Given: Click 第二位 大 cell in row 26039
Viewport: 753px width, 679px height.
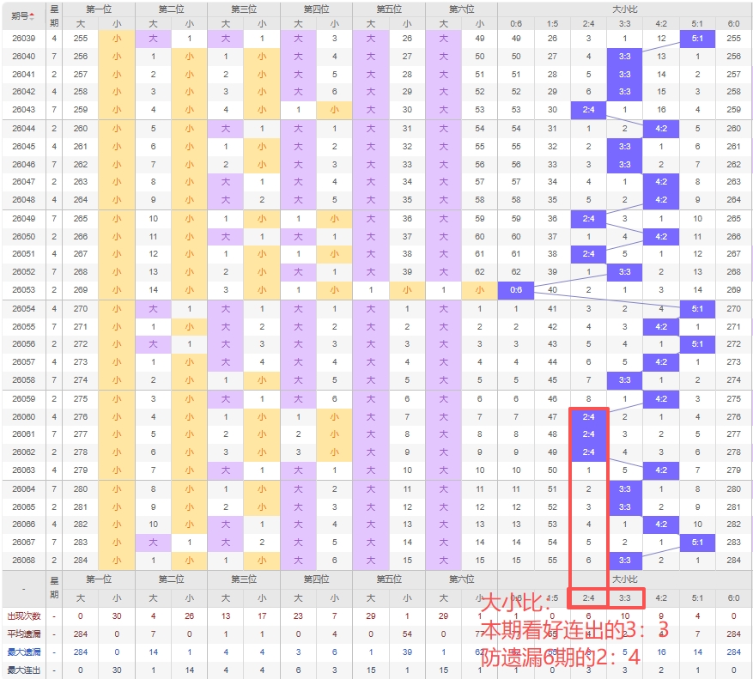Looking at the screenshot, I should point(153,39).
